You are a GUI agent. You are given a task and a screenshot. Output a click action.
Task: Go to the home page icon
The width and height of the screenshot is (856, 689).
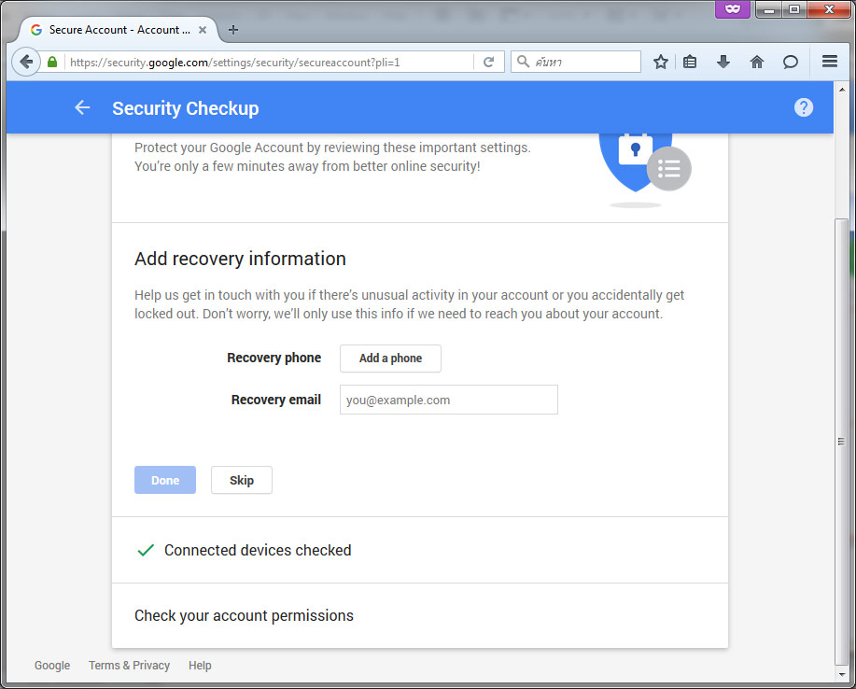[x=757, y=62]
